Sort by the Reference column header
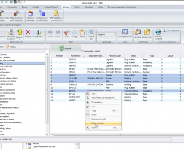Image resolution: width=184 pixels, height=149 pixels. pos(78,56)
